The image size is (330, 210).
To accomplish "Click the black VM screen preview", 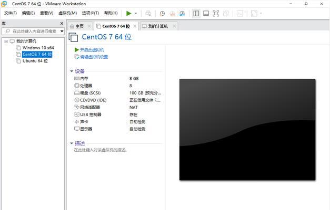I will 247,130.
